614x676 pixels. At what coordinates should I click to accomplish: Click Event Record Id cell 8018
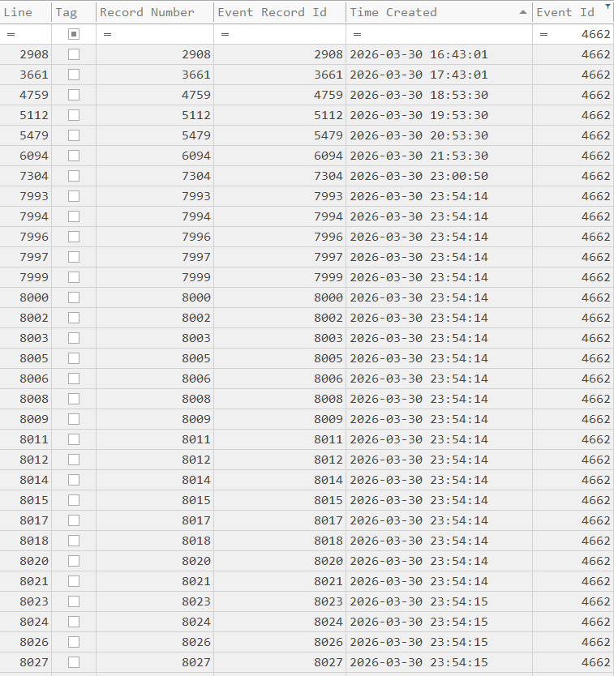(x=280, y=541)
